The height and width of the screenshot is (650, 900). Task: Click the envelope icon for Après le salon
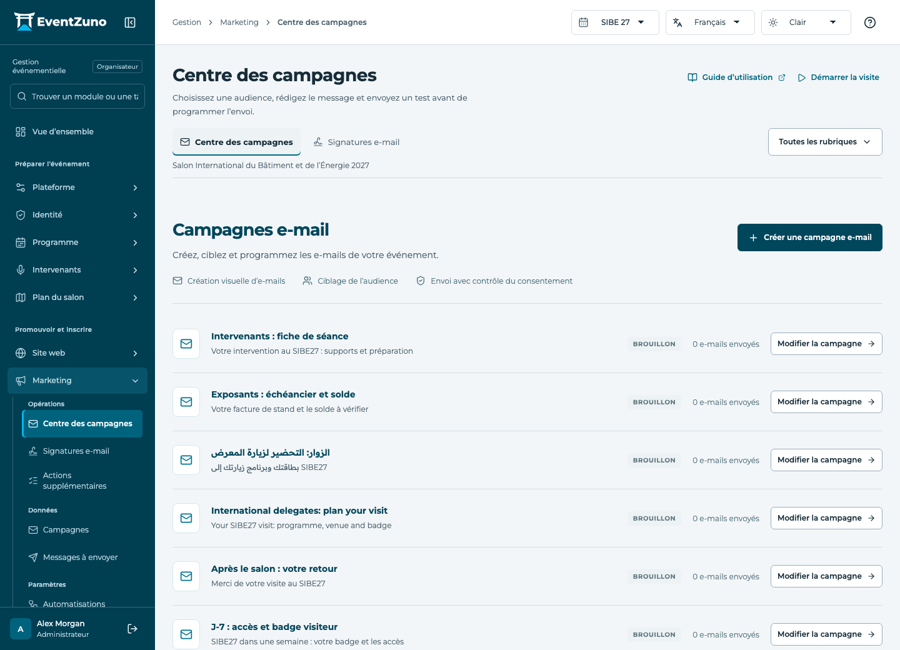[x=186, y=576]
